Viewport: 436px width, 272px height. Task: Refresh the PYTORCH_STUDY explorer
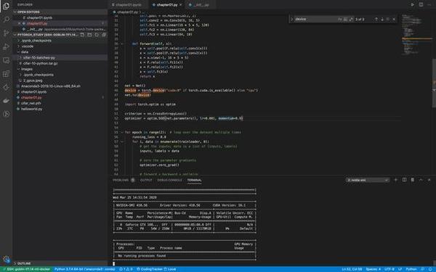[x=97, y=35]
